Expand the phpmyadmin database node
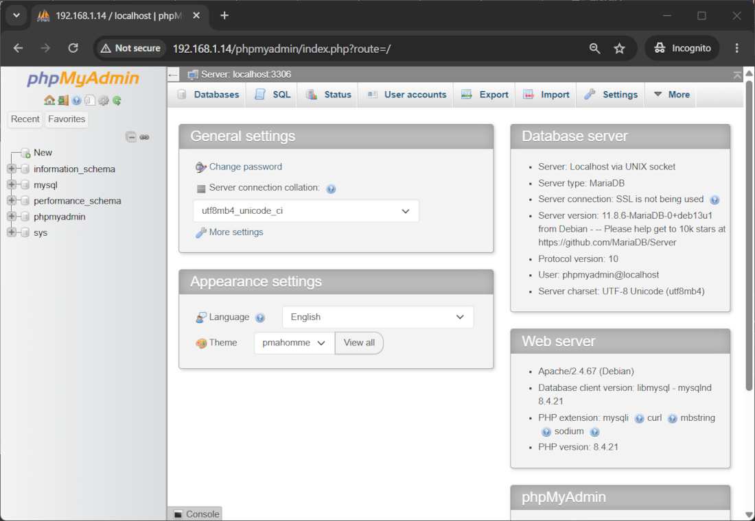Screen dimensions: 755x521 tap(11, 217)
